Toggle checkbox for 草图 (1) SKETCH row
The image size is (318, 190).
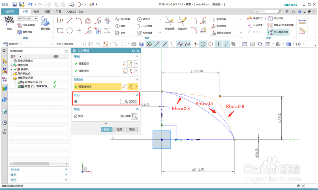click(19, 86)
